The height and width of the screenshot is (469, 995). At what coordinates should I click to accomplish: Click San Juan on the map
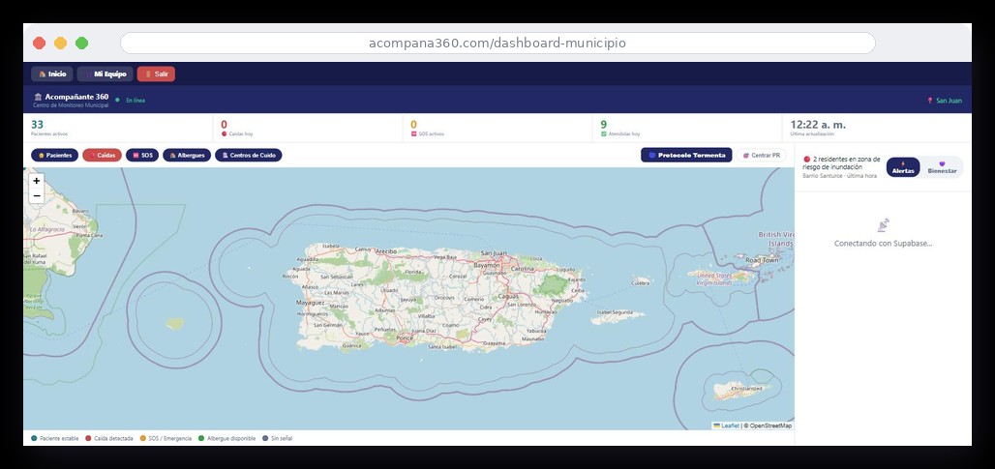[x=493, y=253]
